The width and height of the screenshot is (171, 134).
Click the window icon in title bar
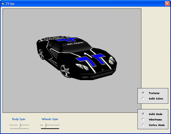(x=3, y=4)
